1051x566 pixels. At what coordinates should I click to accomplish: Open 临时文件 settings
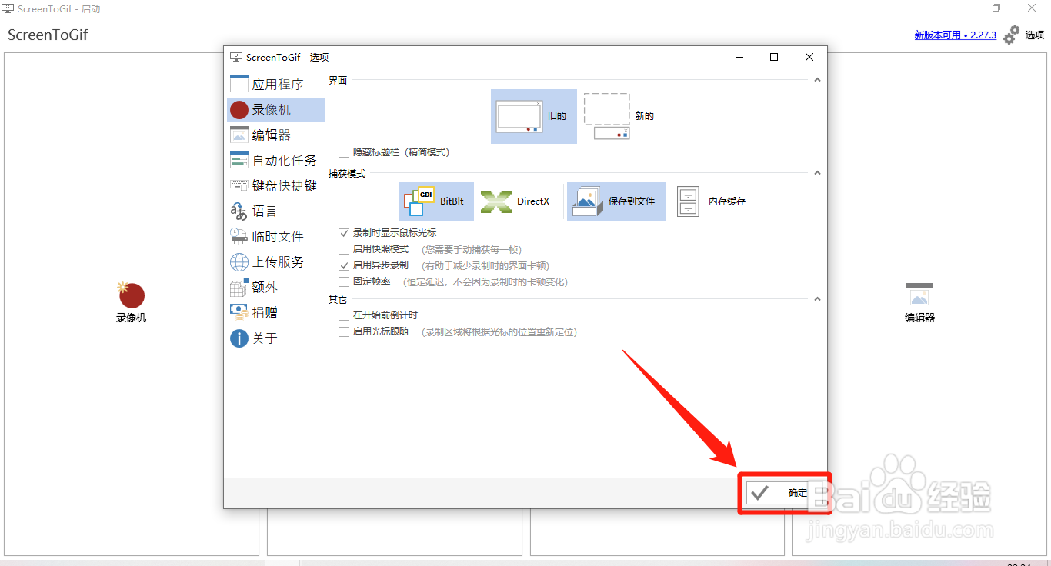click(276, 237)
